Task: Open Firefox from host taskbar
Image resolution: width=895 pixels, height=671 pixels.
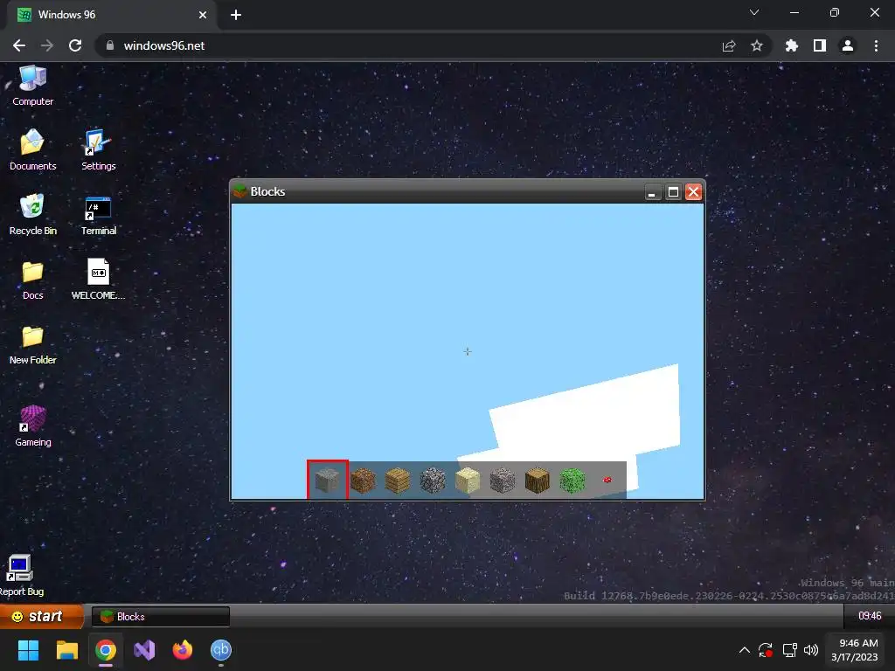Action: [183, 650]
